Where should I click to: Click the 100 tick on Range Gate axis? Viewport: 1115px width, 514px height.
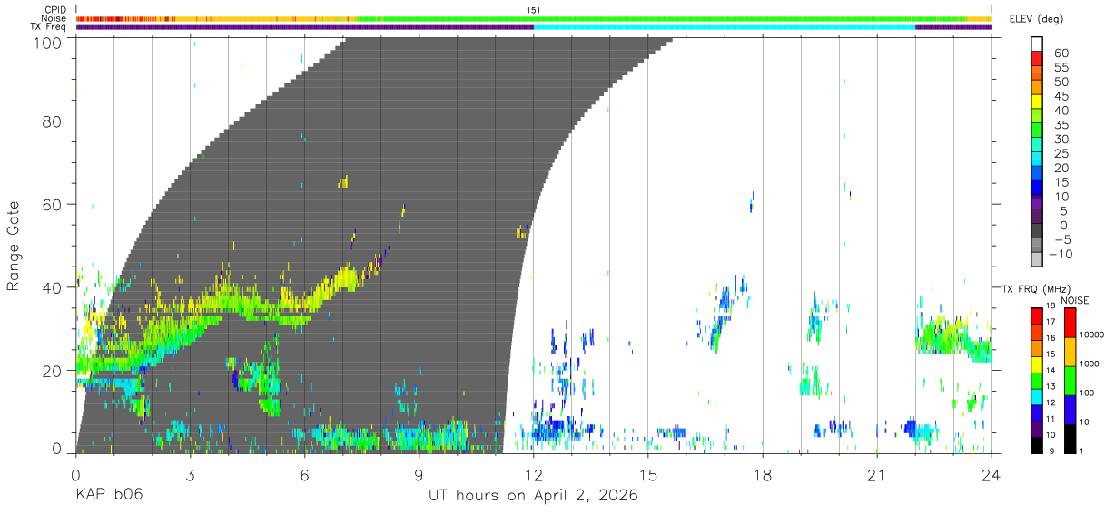point(46,43)
